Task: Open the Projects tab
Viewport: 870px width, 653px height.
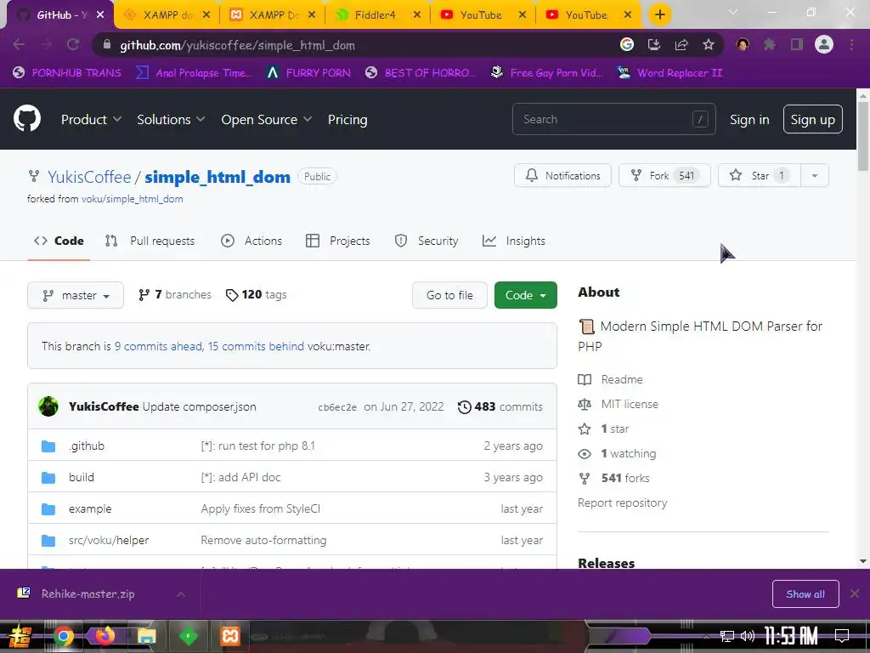Action: [x=338, y=241]
